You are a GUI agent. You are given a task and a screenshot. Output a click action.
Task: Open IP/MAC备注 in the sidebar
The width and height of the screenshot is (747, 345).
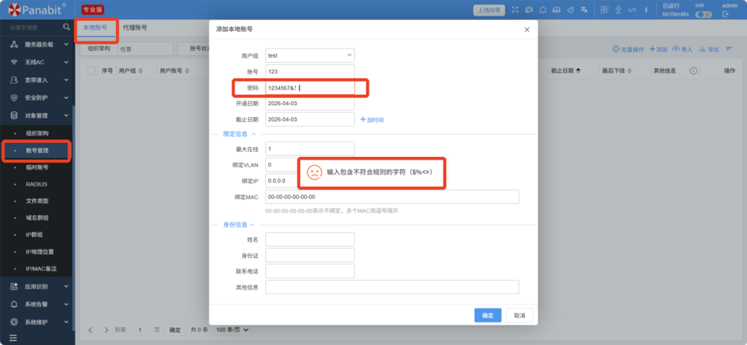[x=41, y=269]
